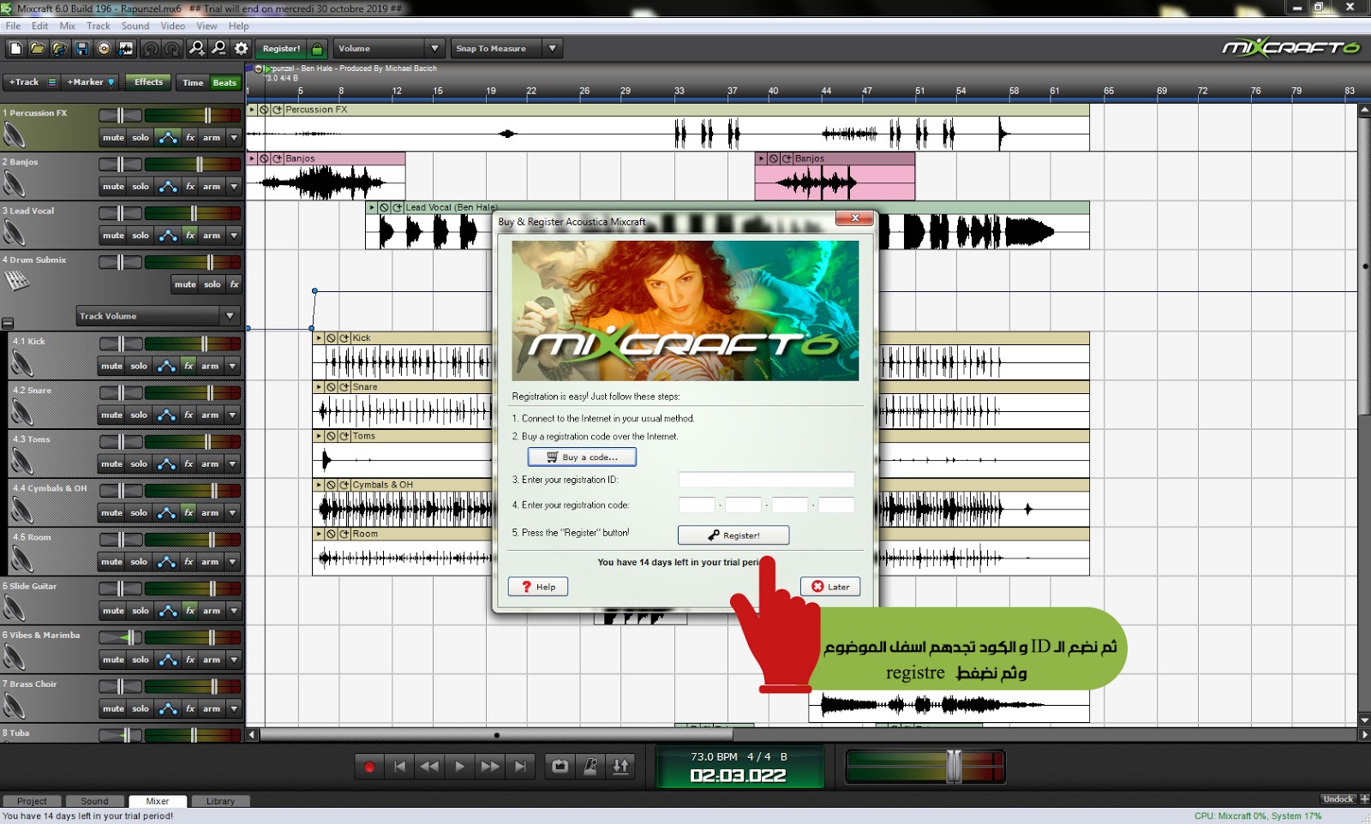Toggle the metronome icon

pos(590,767)
